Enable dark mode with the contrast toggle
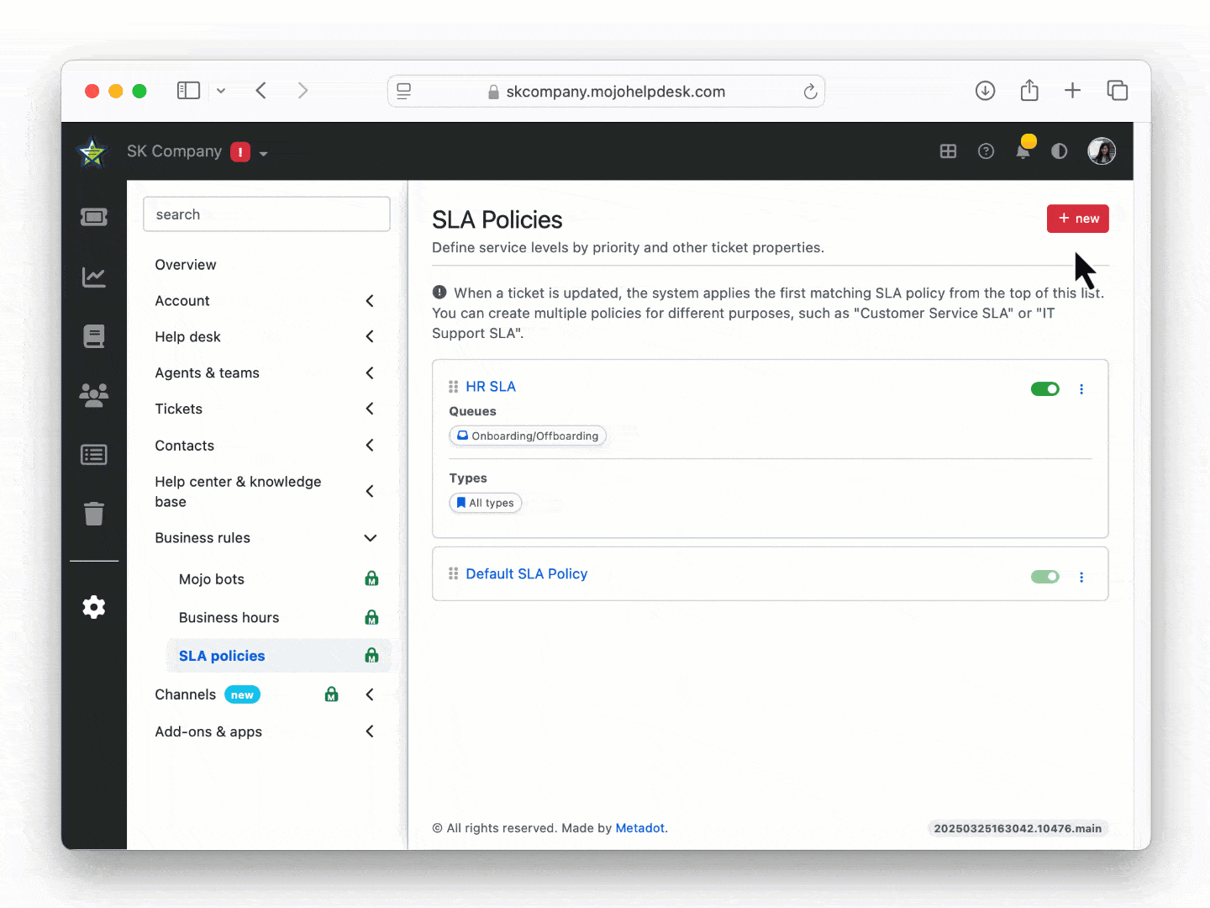 click(1059, 151)
